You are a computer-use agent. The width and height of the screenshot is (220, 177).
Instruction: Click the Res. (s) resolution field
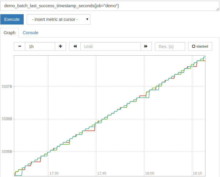point(170,46)
